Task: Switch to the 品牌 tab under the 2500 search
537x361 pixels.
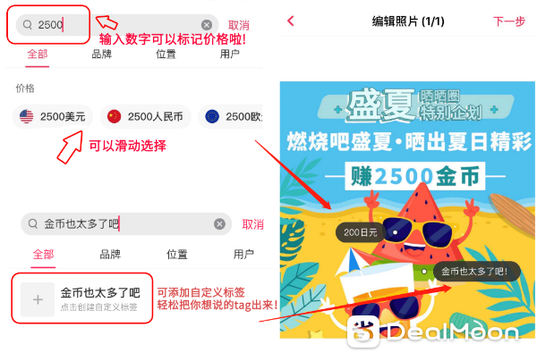Action: tap(102, 54)
